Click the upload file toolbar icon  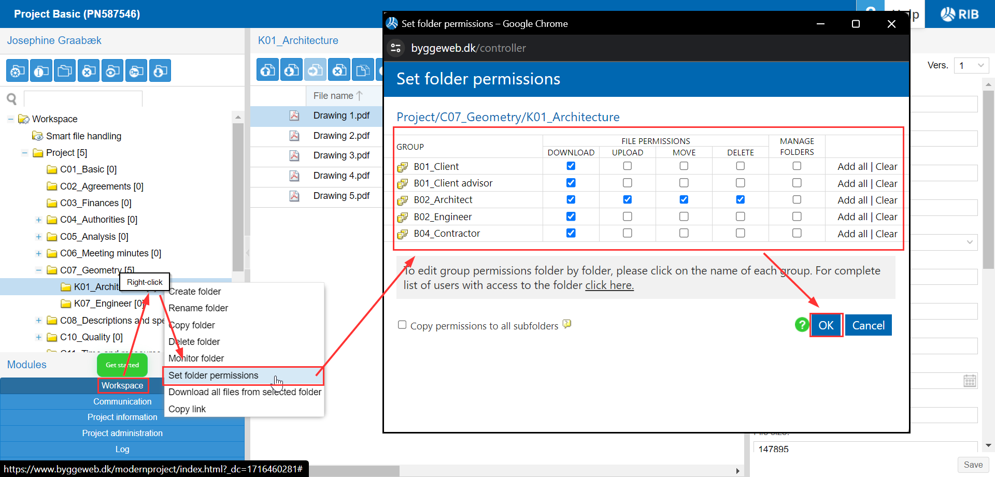tap(268, 70)
